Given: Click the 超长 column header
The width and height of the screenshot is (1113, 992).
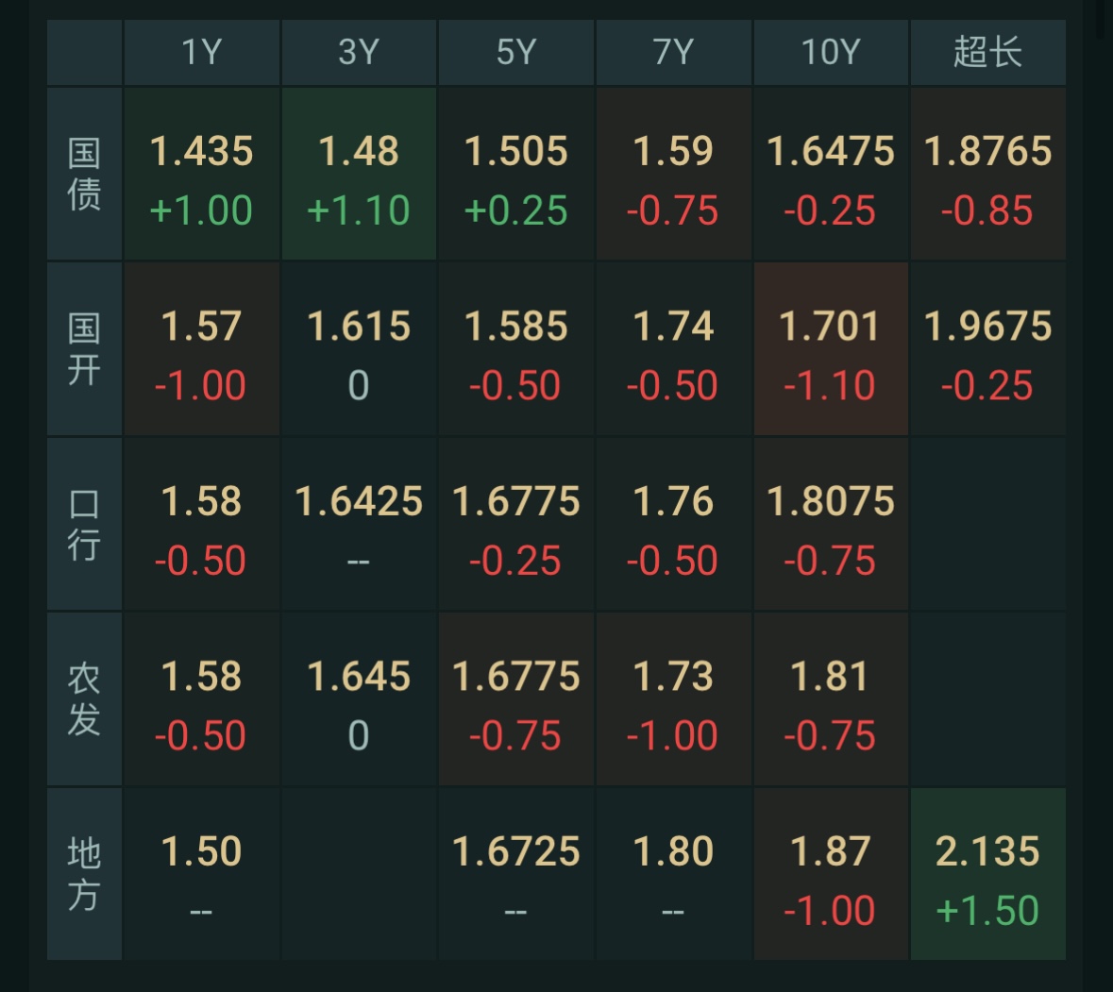Looking at the screenshot, I should click(x=987, y=53).
